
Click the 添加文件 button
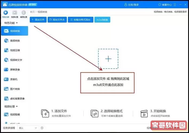pos(38,20)
